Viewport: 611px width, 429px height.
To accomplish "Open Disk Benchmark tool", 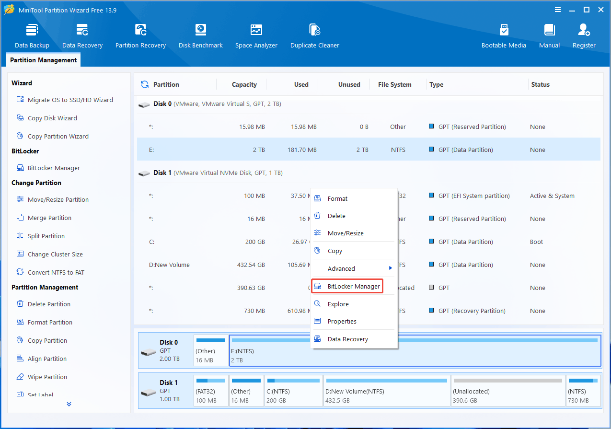I will (200, 36).
